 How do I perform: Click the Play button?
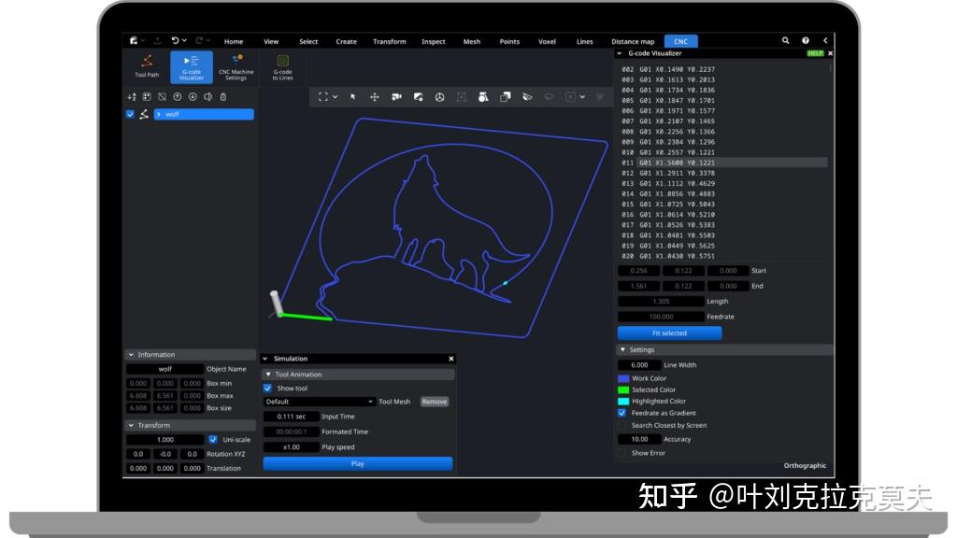[x=358, y=463]
